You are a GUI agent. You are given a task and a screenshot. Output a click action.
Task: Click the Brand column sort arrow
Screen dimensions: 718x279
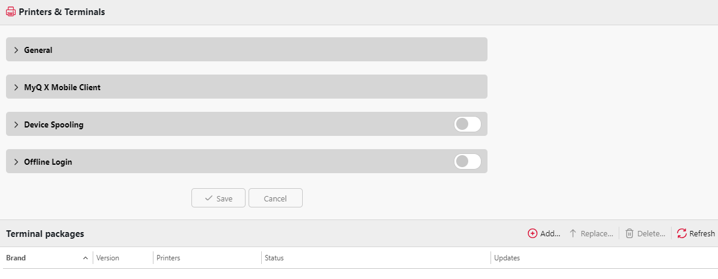[x=85, y=258]
